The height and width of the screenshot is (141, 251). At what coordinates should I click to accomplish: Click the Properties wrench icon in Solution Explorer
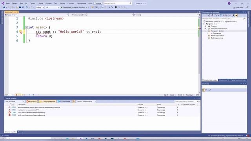click(x=233, y=16)
